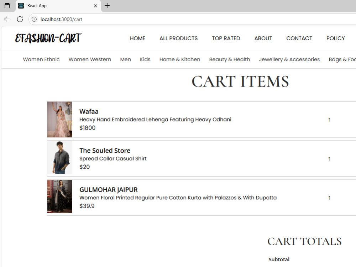Screen dimensions: 356x267
Task: Browse the Women Western category
Action: click(90, 59)
